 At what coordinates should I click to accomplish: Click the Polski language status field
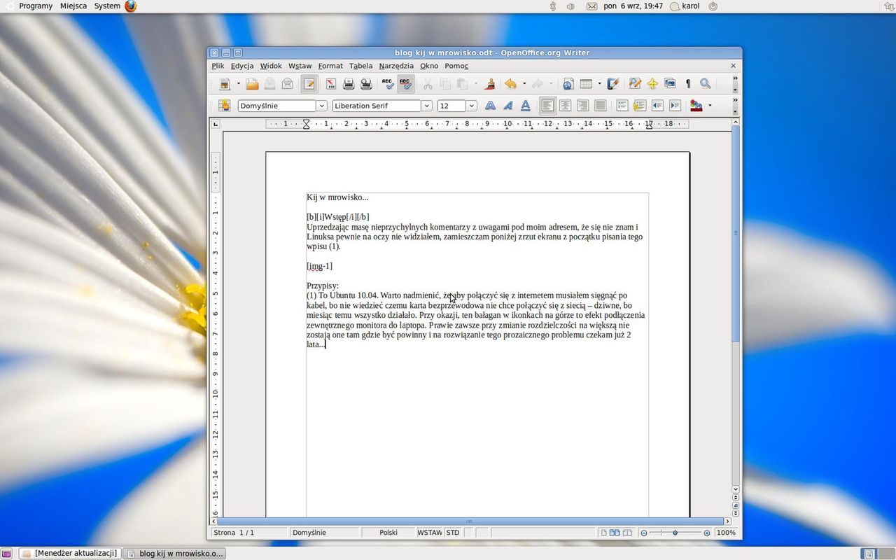[388, 533]
